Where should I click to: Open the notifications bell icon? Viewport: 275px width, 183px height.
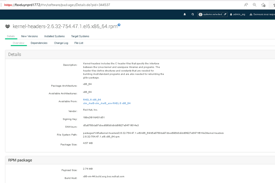point(184,14)
